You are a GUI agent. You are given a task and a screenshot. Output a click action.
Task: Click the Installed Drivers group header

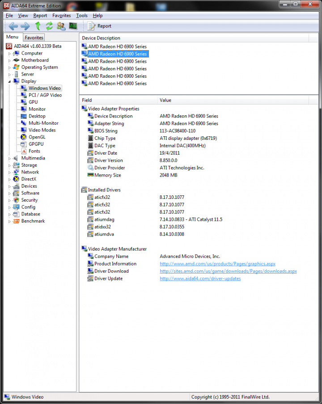point(101,190)
